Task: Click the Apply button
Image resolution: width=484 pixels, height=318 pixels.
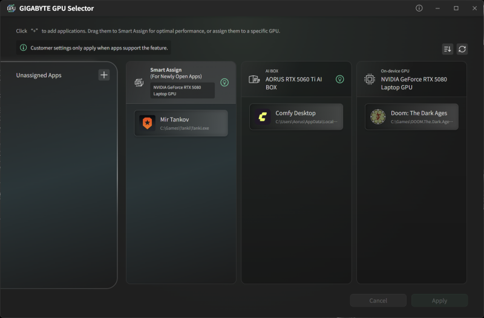Action: tap(440, 301)
